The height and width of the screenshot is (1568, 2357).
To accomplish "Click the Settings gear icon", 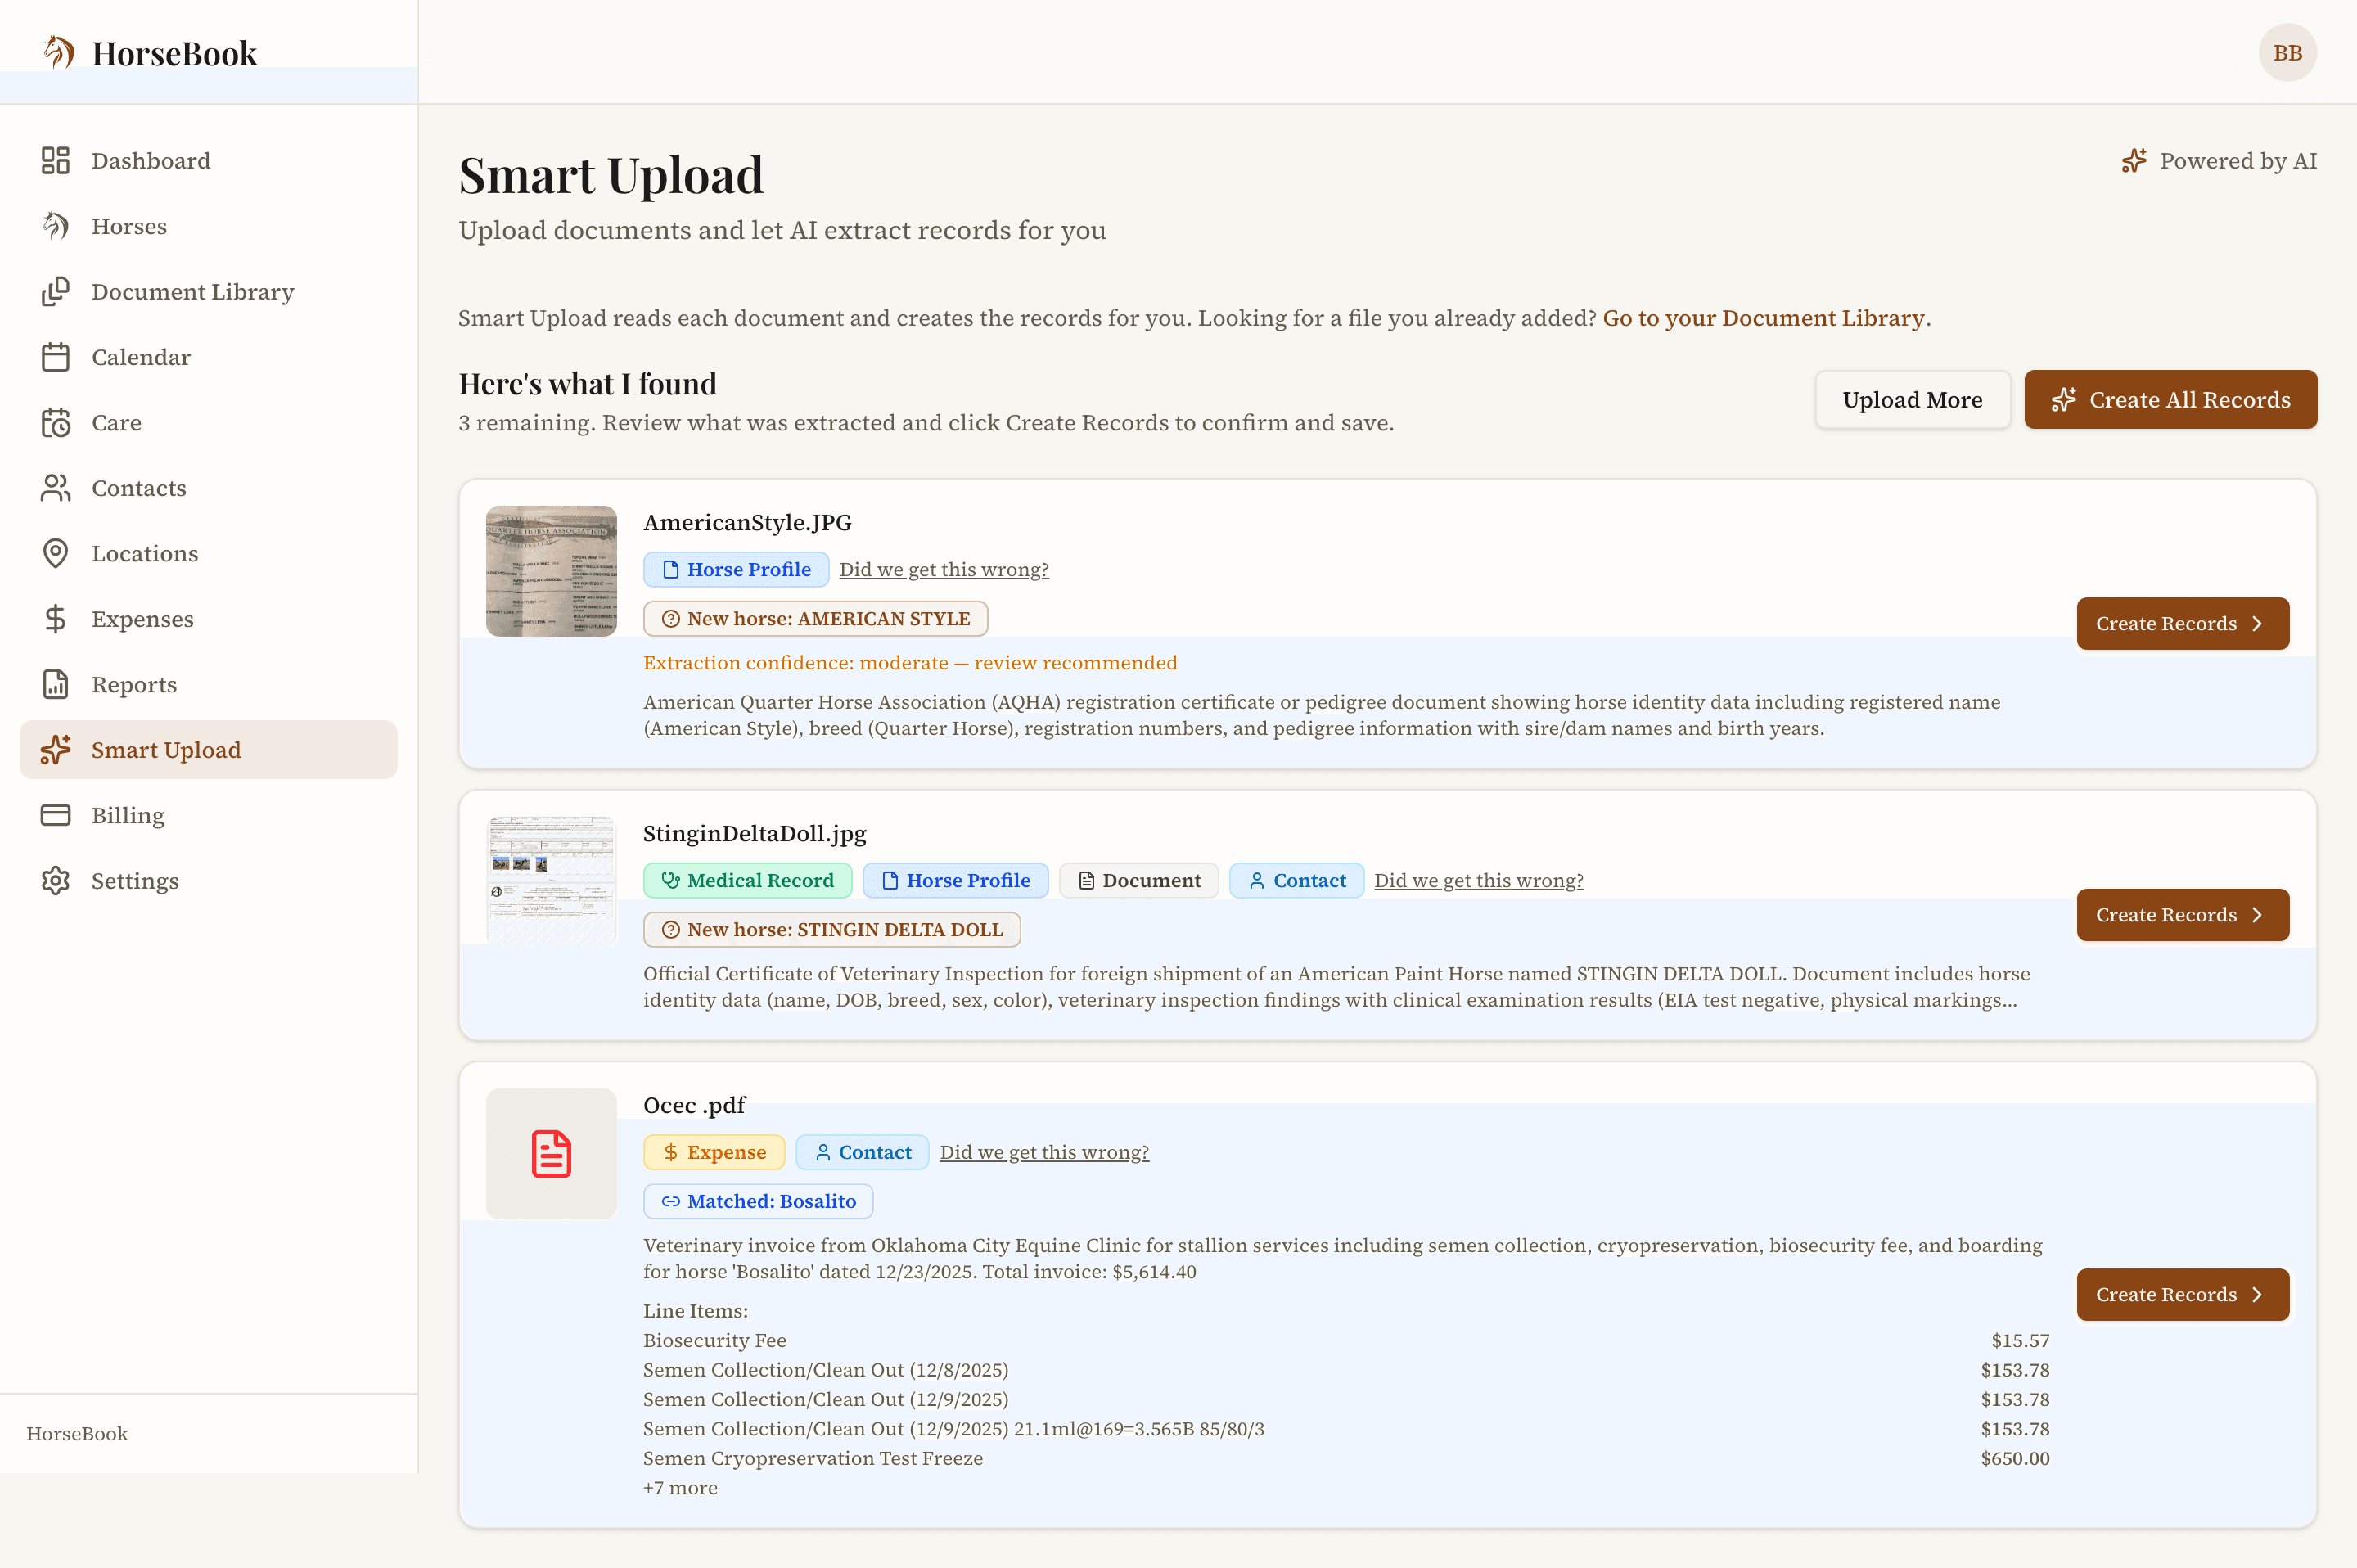I will (55, 881).
